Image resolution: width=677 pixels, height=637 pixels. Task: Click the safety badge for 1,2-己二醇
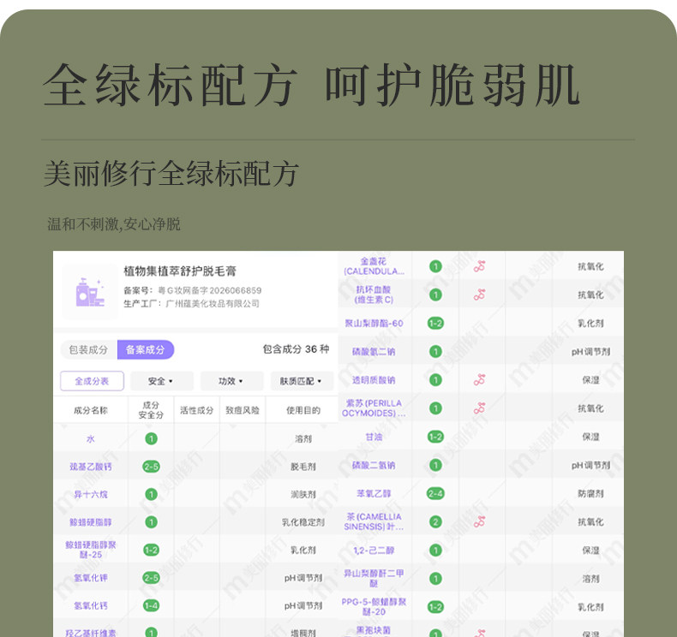(x=435, y=551)
